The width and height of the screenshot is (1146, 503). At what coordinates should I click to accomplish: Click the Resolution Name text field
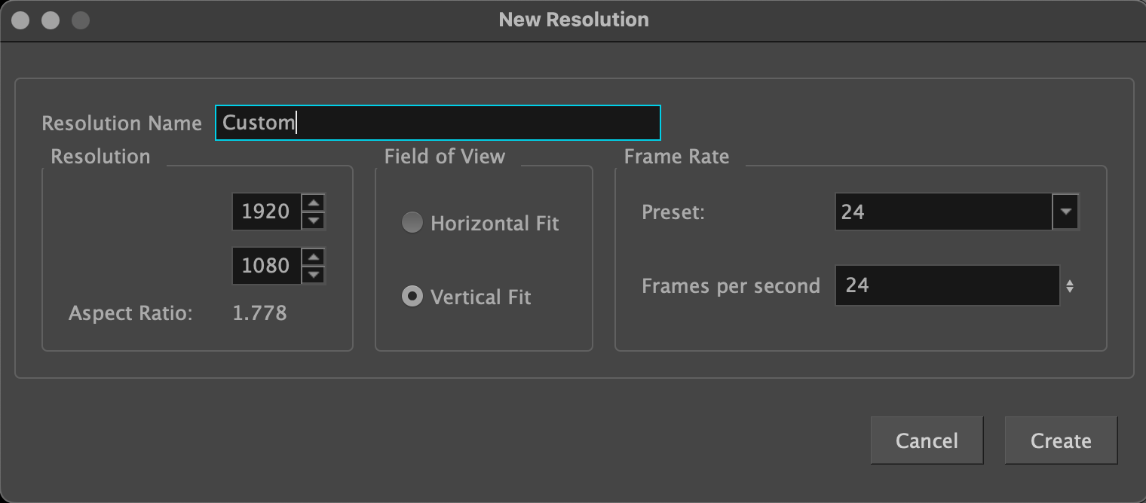pyautogui.click(x=437, y=123)
